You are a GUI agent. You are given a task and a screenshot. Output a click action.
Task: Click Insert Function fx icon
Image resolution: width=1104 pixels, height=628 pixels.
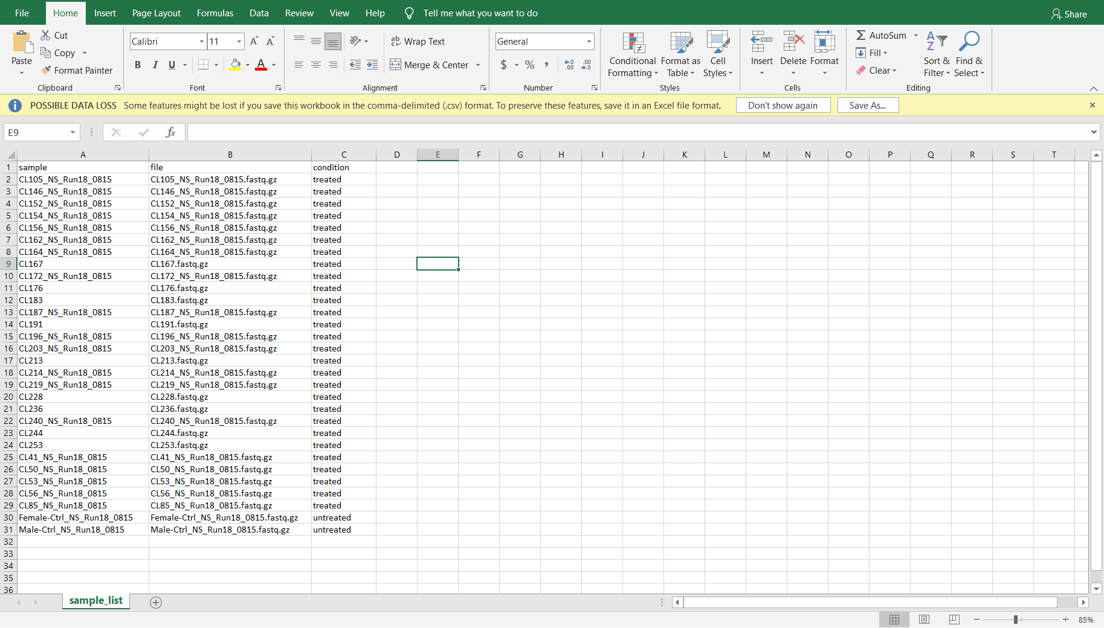(171, 132)
